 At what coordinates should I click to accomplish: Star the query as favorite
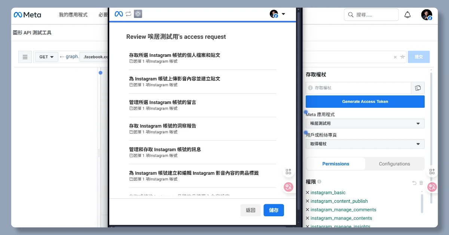point(403,57)
